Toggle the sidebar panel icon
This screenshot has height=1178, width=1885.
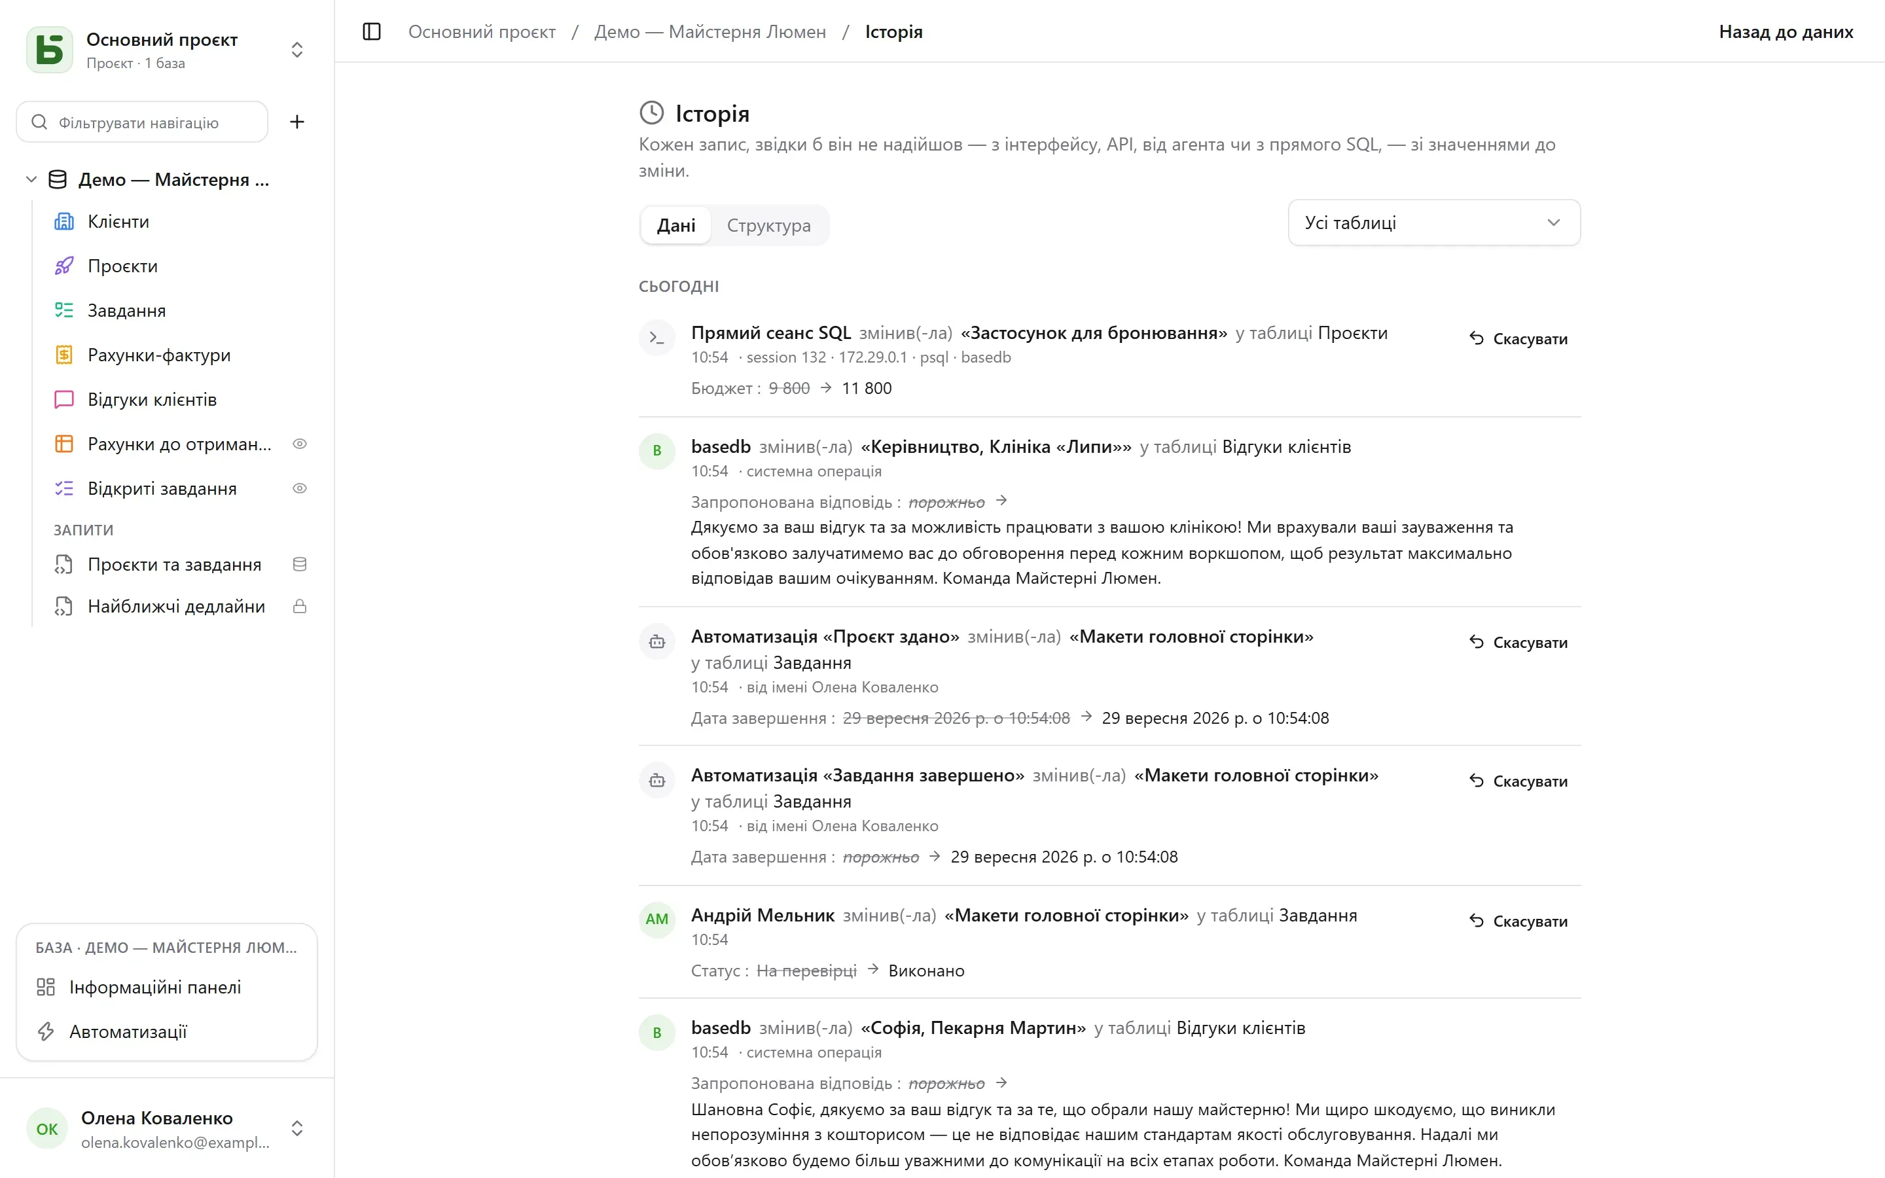click(x=372, y=32)
